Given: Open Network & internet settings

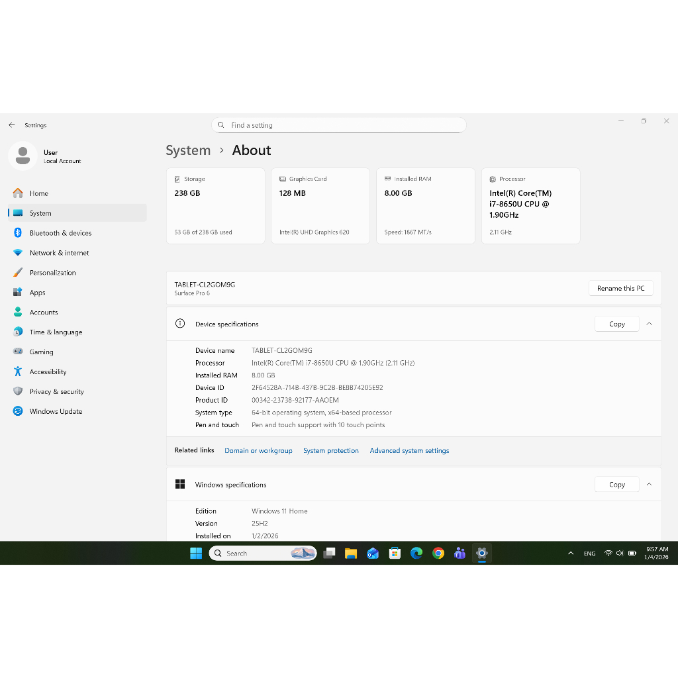Looking at the screenshot, I should [59, 253].
